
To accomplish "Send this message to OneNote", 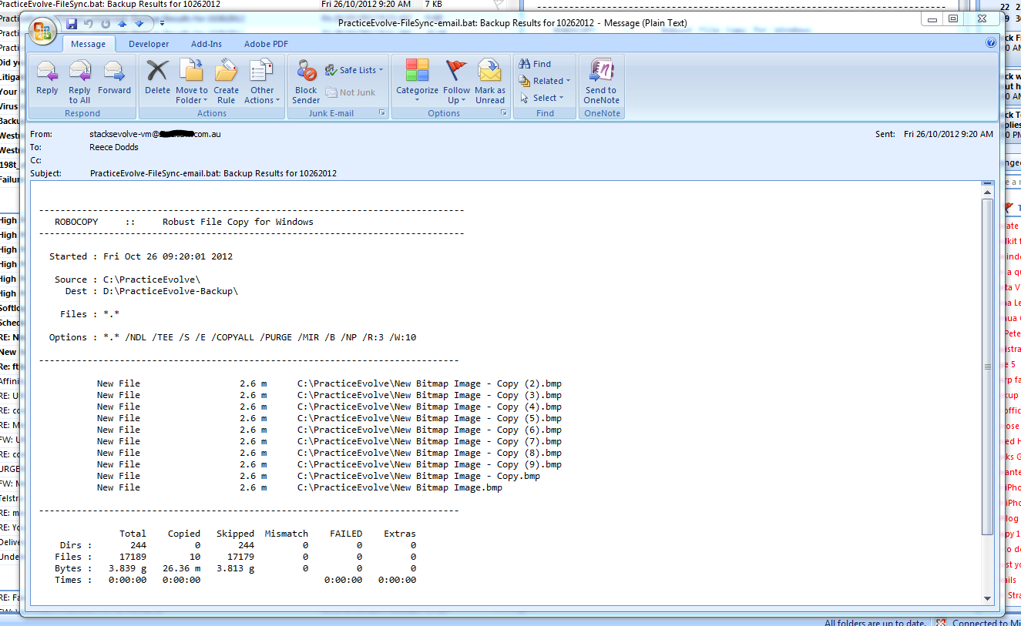I will [601, 81].
